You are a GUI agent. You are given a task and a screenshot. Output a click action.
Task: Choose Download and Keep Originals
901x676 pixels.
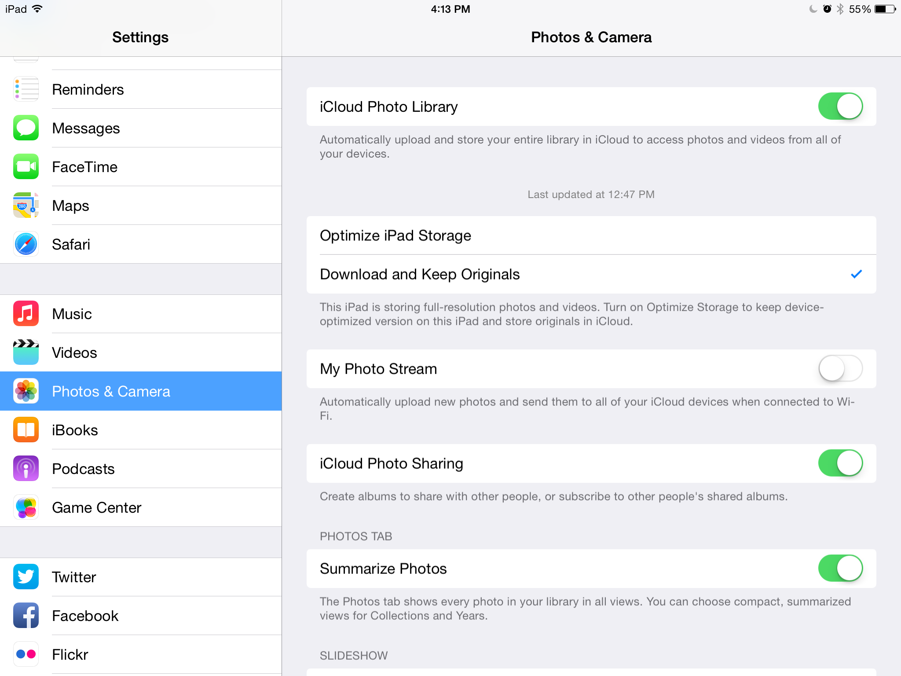coord(591,274)
